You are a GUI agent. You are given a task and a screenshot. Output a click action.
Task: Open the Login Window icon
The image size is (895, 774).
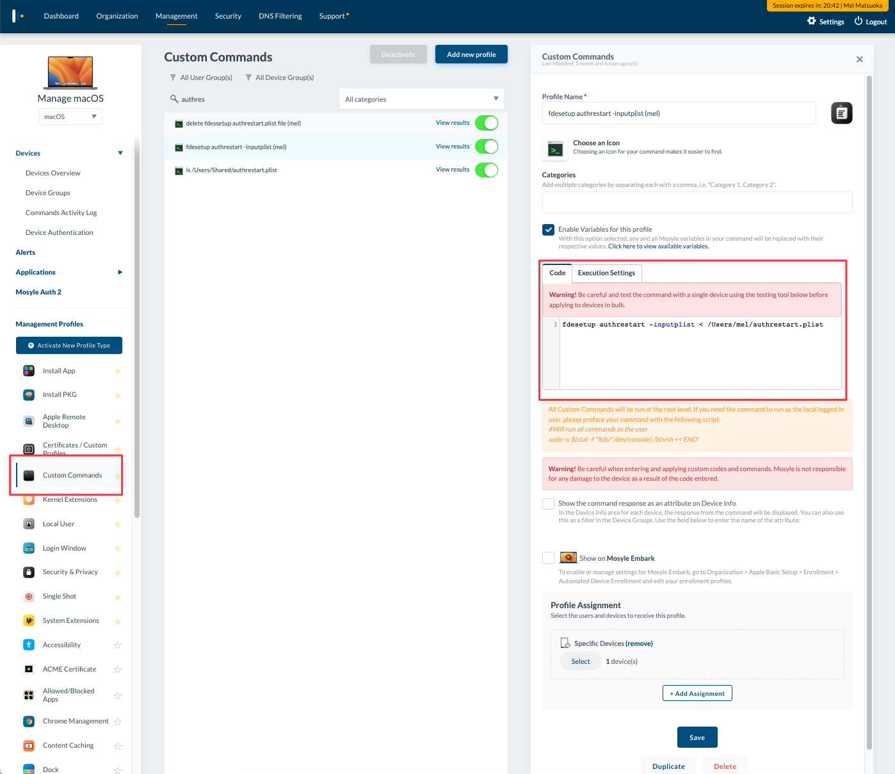pos(29,548)
